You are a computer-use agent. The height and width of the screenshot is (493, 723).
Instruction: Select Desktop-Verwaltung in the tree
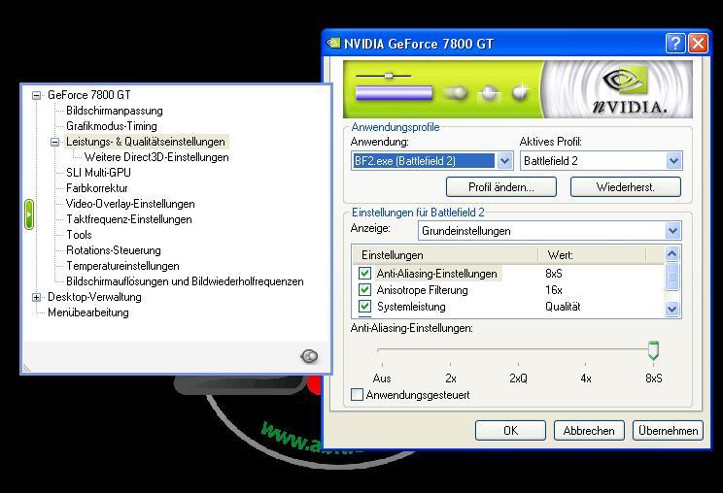click(94, 297)
